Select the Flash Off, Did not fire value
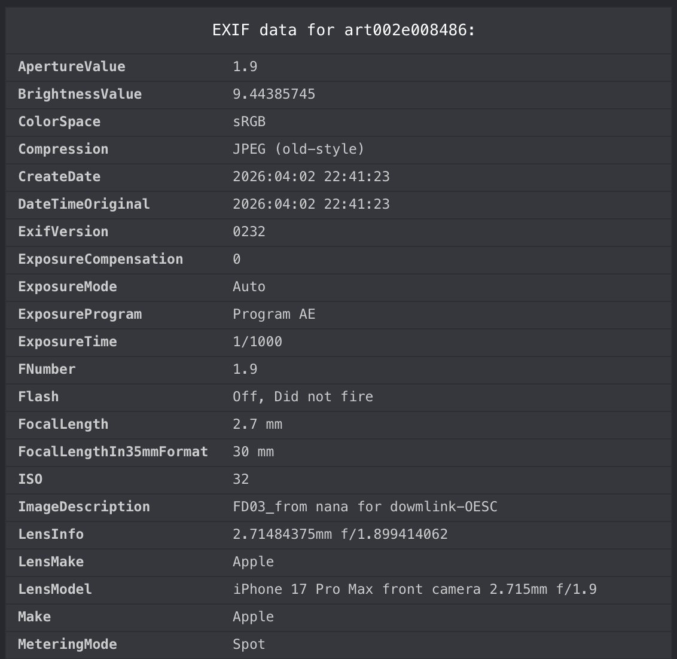677x659 pixels. click(x=303, y=396)
